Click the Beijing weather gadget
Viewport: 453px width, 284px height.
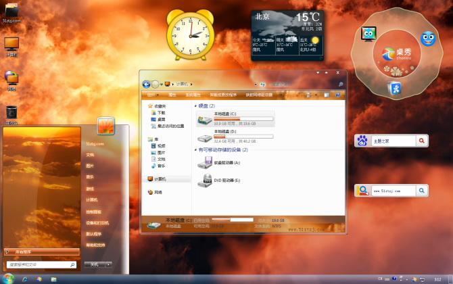point(287,36)
